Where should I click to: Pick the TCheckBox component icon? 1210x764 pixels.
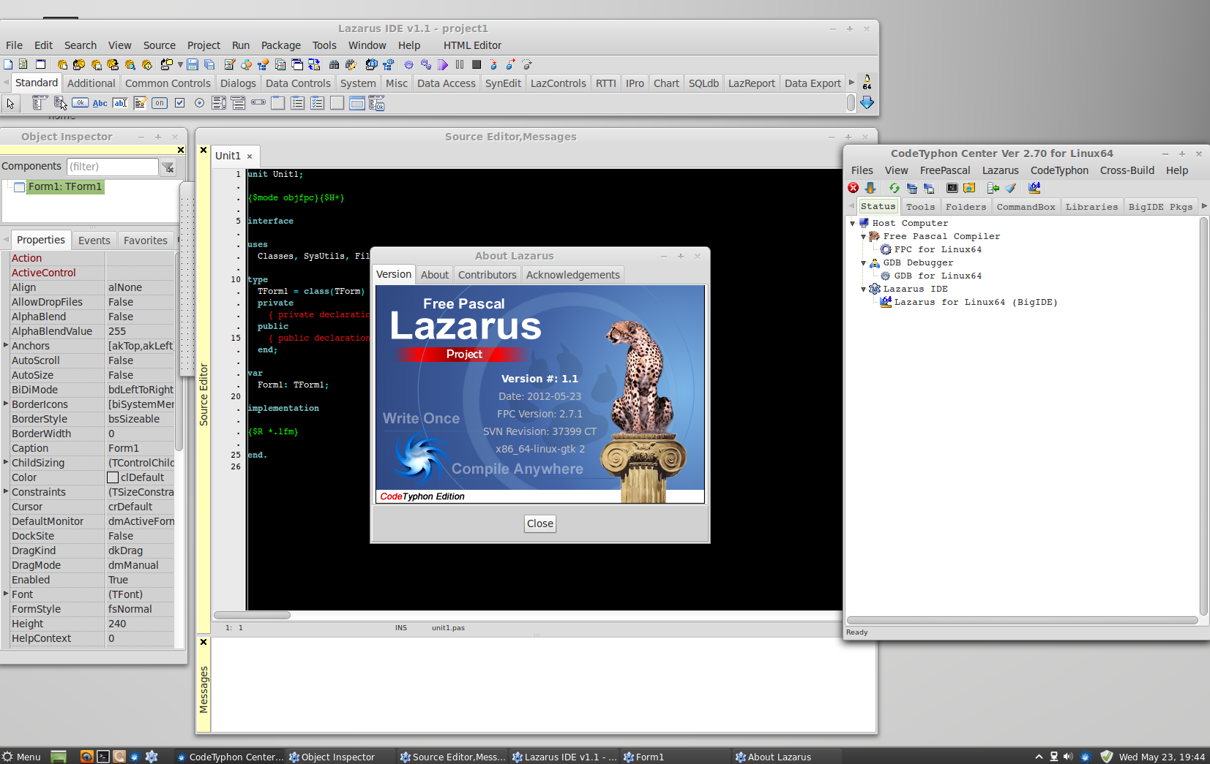tap(179, 103)
